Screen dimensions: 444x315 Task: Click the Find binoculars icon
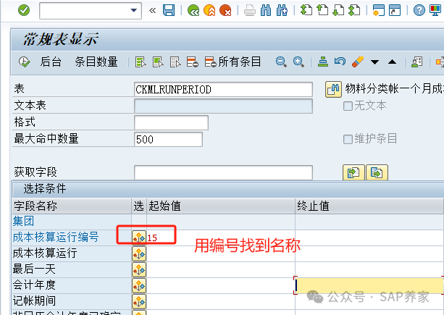tap(266, 10)
